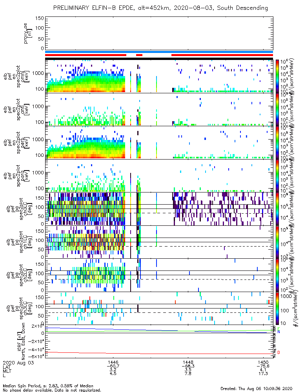The image size is (304, 392).
Task: Select the 1450 time axis tick label
Action: point(263,362)
